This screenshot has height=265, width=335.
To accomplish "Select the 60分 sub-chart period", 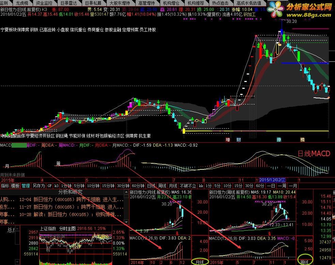I will pos(260,186).
